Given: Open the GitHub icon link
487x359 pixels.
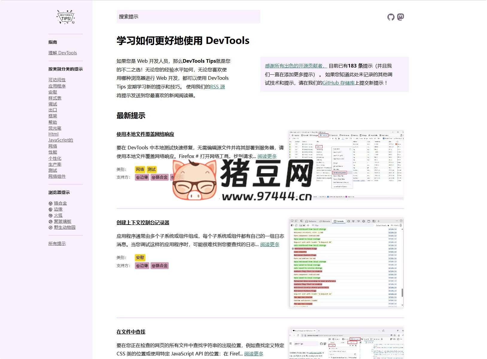Looking at the screenshot, I should (391, 17).
